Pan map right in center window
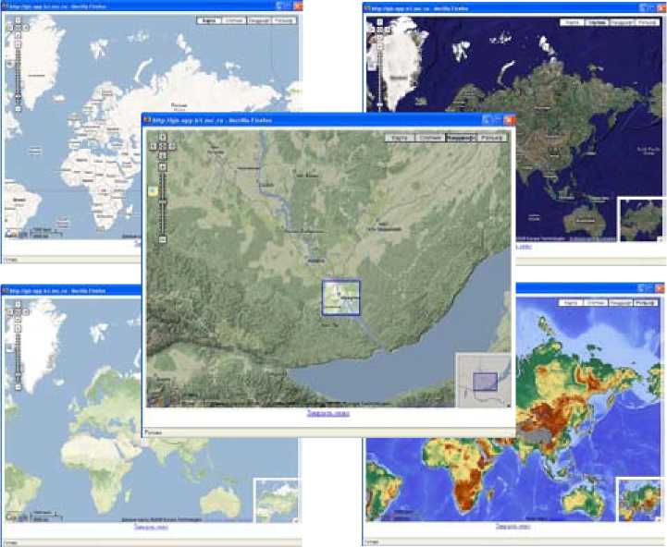Image resolution: width=667 pixels, height=547 pixels. tap(172, 146)
